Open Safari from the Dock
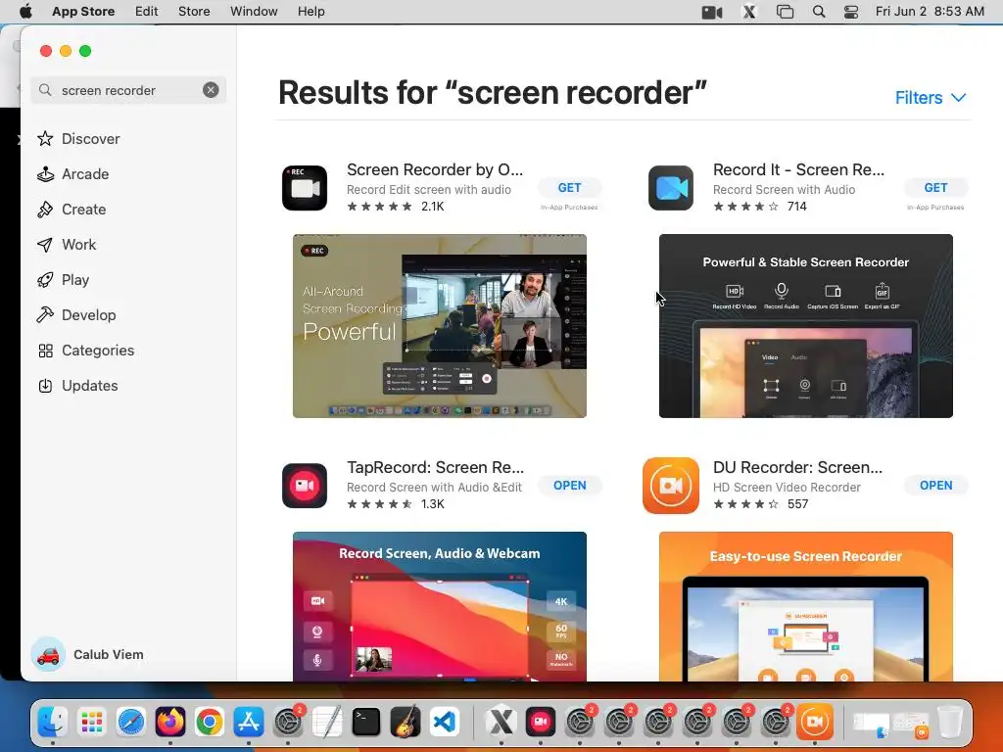Image resolution: width=1003 pixels, height=752 pixels. coord(131,722)
